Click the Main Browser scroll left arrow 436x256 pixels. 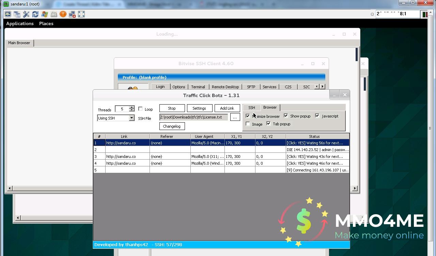coord(10,188)
